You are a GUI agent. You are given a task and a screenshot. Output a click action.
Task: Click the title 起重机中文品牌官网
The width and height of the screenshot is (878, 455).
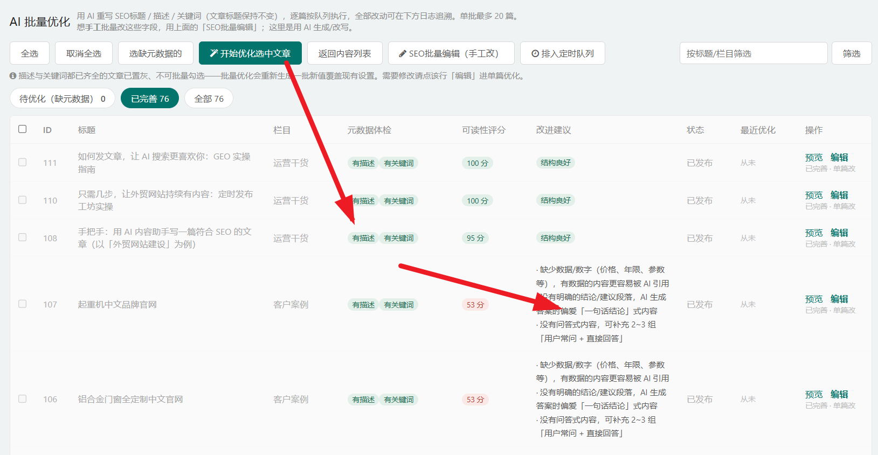tap(117, 305)
